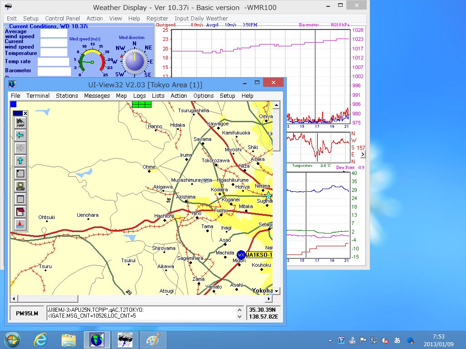Click the JA1KSO-1 station label on map
The height and width of the screenshot is (349, 466).
coord(259,255)
